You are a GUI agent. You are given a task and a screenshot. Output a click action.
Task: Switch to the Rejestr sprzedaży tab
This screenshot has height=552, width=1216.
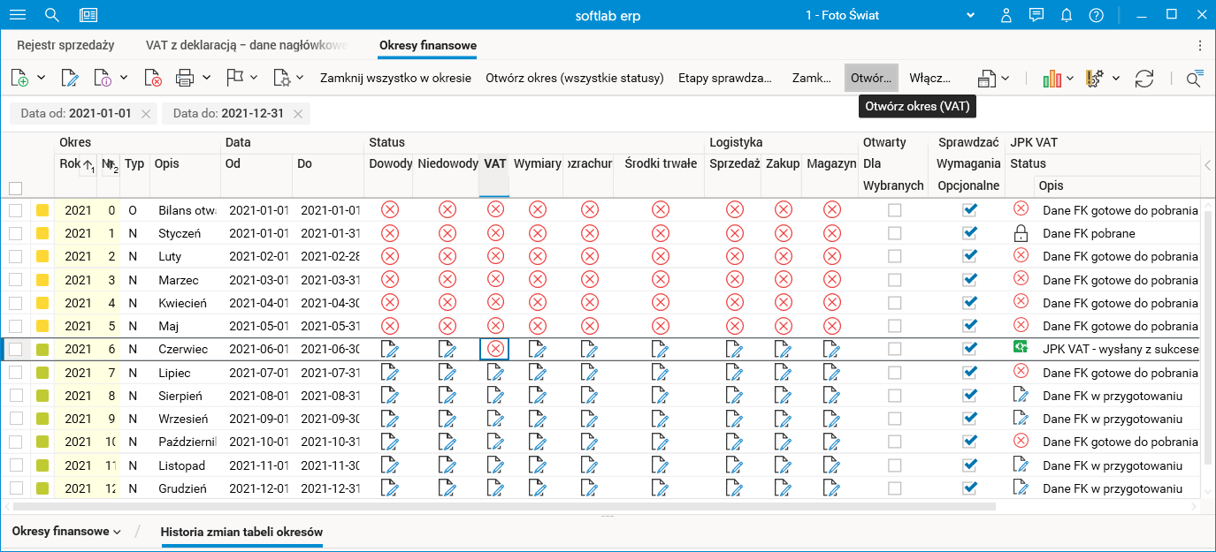(65, 45)
